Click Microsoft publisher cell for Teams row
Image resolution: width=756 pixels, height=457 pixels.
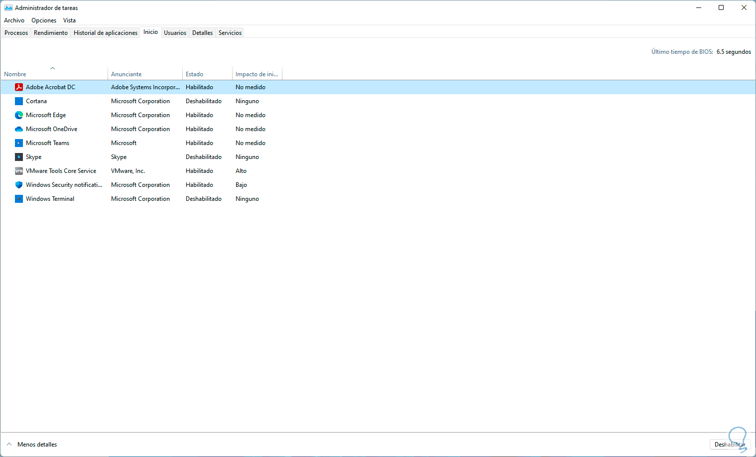(124, 143)
